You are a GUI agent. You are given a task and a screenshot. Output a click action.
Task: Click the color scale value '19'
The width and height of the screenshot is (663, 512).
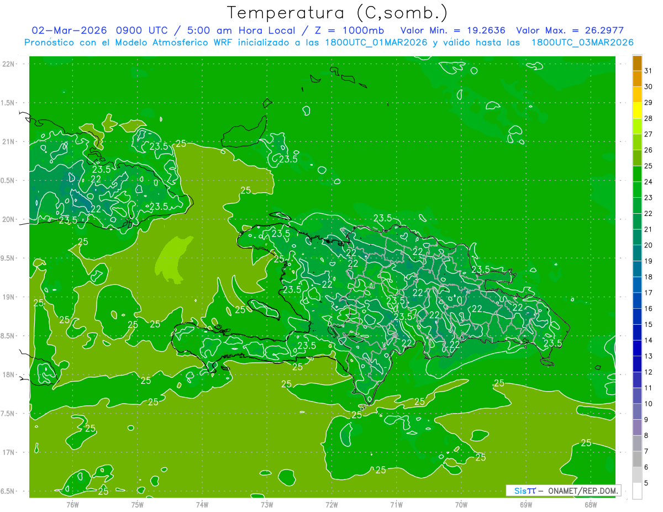[x=649, y=261]
